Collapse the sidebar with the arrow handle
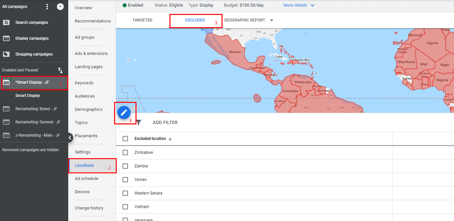Viewport: 454px width, 221px height. 70,137
